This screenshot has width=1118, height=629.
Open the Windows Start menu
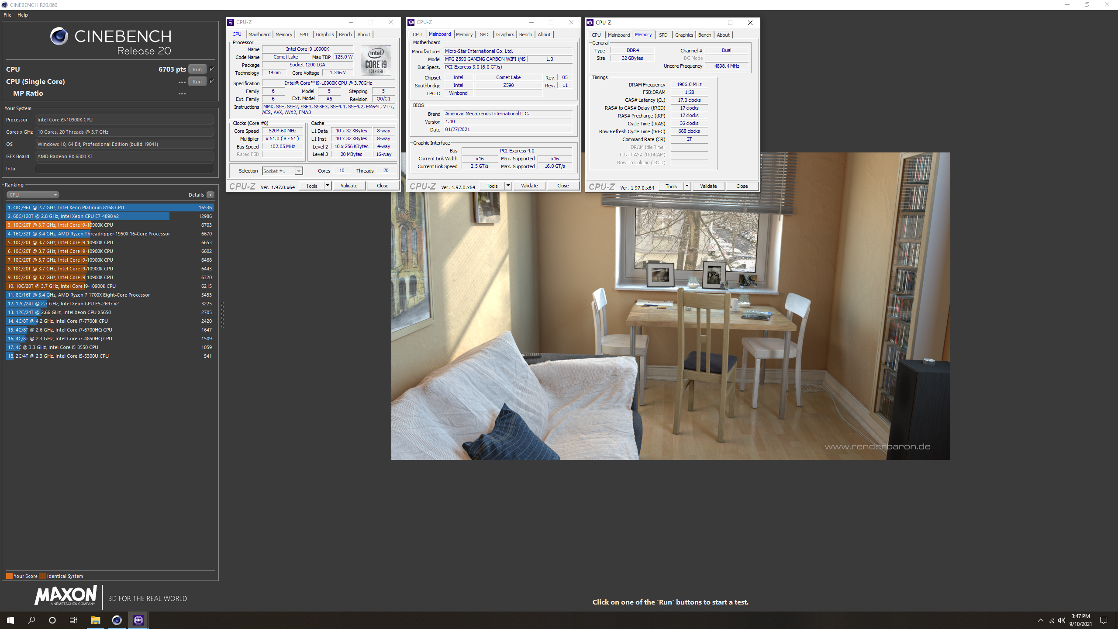point(10,620)
